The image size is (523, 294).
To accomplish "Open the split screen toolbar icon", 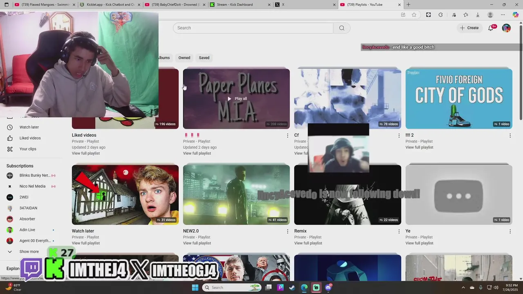I will coord(403,15).
